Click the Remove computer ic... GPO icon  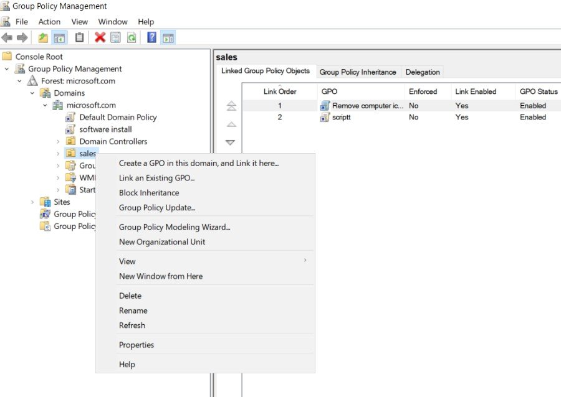325,106
